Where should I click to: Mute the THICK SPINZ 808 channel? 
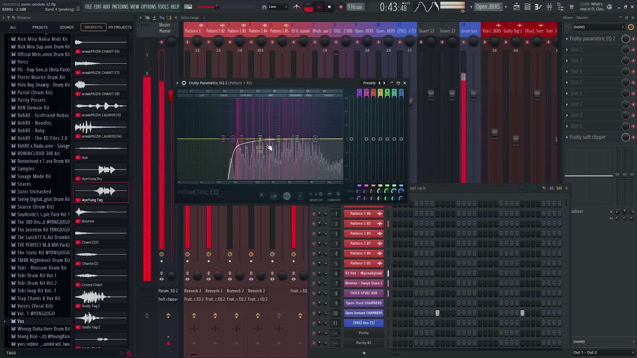point(314,293)
